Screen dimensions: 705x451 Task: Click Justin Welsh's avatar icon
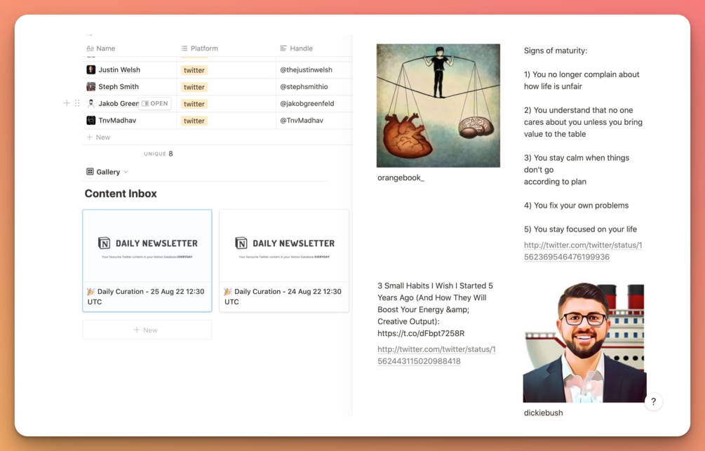[90, 69]
